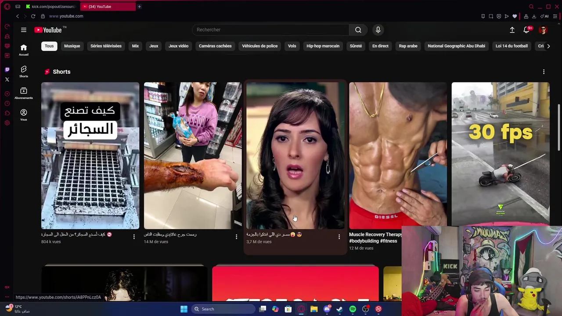Select the Mix filter chip
The height and width of the screenshot is (316, 562).
135,46
